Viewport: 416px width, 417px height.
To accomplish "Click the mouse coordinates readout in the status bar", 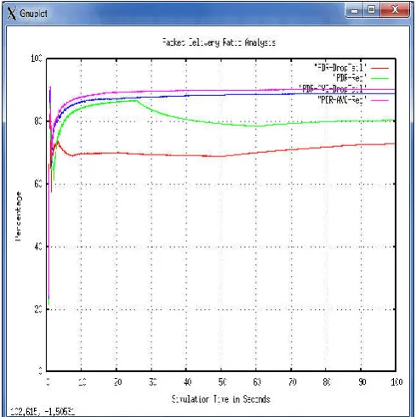I will click(43, 412).
